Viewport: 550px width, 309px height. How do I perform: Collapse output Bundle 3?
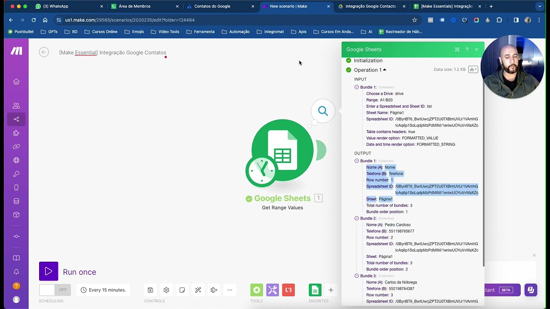357,276
